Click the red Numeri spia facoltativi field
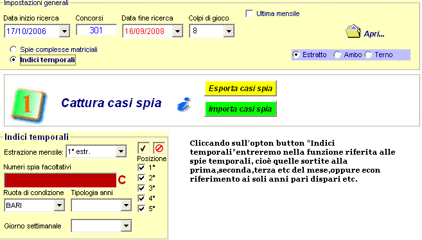This screenshot has width=422, height=240. click(x=60, y=180)
